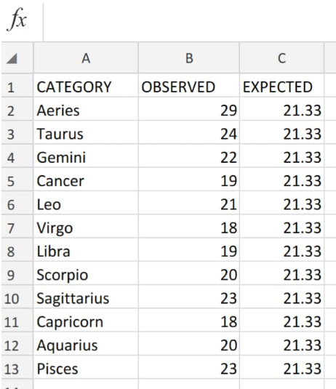The image size is (336, 389).
Task: Select the Aeries cell
Action: [86, 109]
